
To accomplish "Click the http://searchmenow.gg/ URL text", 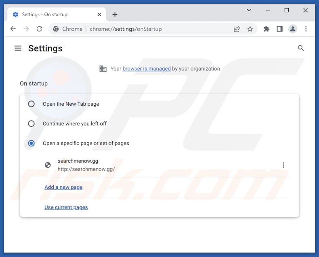I will [x=86, y=169].
